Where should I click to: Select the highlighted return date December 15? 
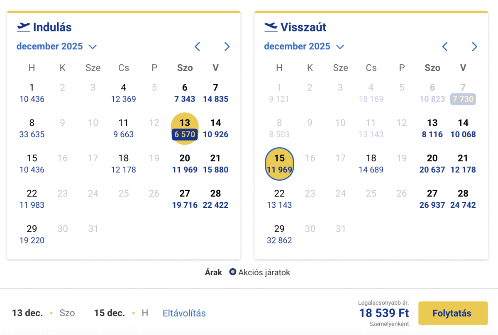279,164
